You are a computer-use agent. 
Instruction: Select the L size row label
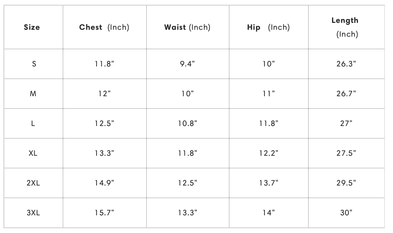[x=33, y=123]
